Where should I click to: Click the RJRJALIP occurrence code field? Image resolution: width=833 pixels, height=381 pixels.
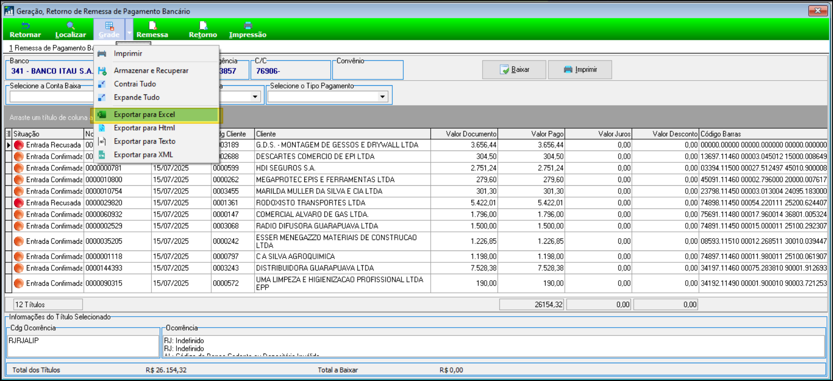[x=83, y=346]
